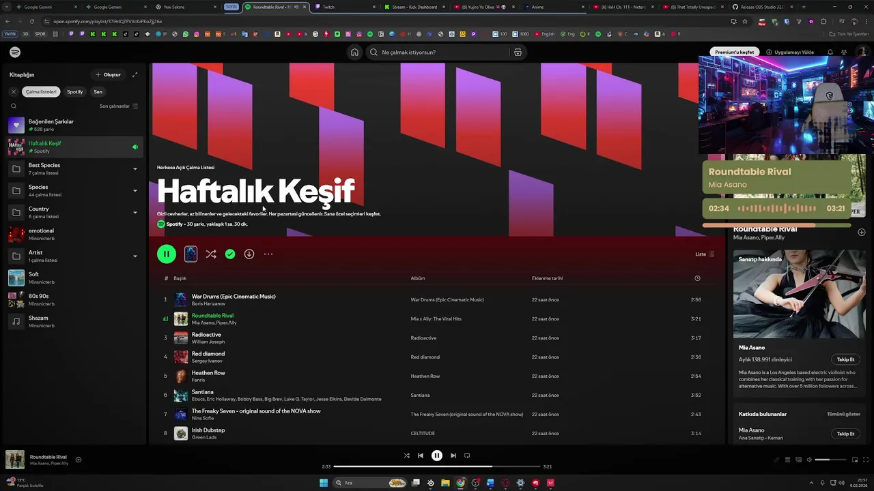
Task: Open the Son çalınanlar sort dropdown
Action: point(119,106)
